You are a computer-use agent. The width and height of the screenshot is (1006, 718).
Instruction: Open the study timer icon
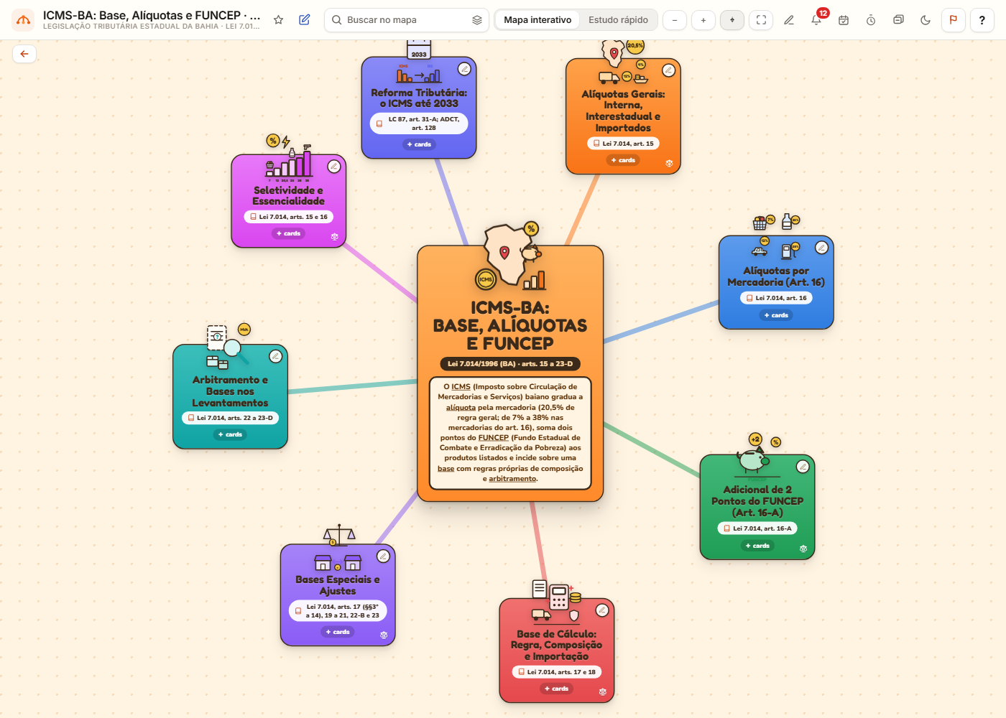point(871,20)
